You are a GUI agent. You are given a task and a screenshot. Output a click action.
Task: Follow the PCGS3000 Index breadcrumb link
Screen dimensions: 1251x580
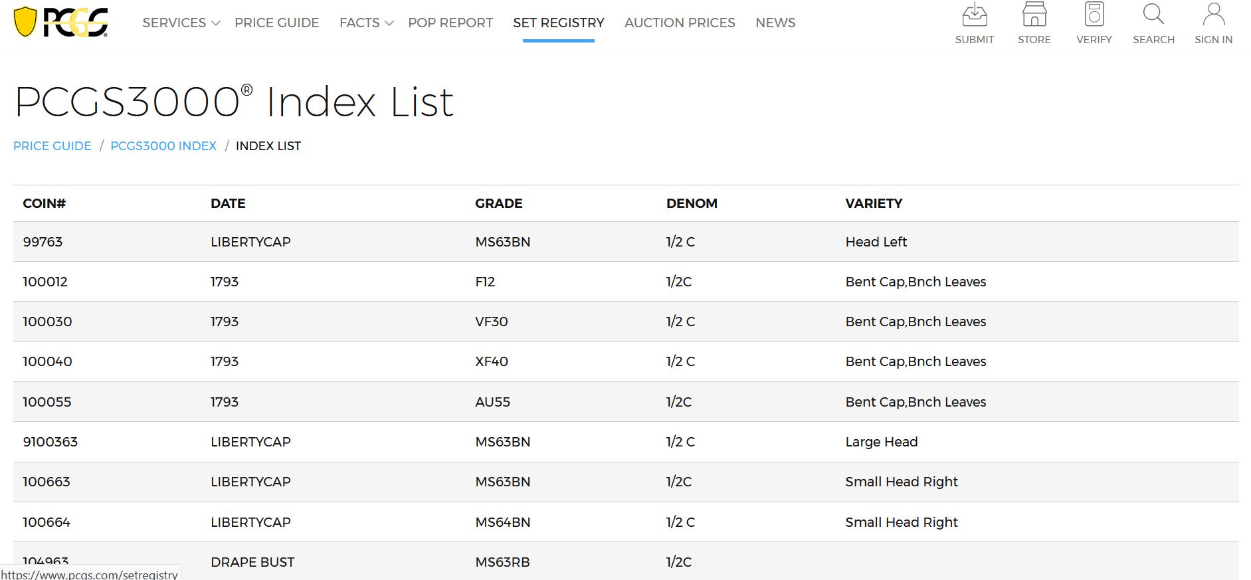click(x=163, y=146)
